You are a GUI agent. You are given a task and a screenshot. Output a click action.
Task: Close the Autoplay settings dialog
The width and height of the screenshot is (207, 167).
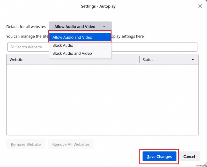(200, 6)
